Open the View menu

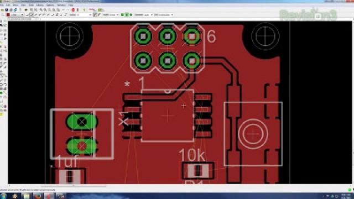23,5
